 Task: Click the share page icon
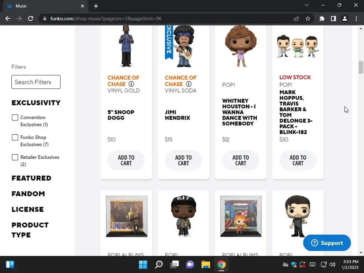296,18
